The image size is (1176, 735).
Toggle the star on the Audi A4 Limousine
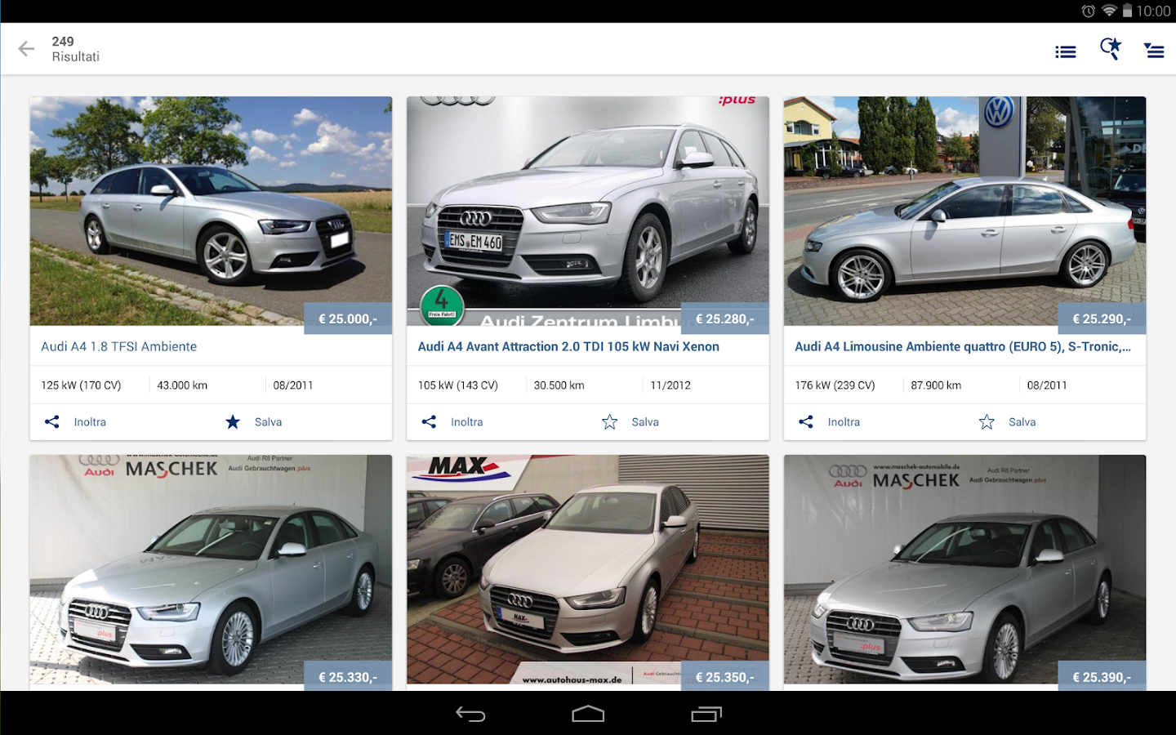coord(986,421)
